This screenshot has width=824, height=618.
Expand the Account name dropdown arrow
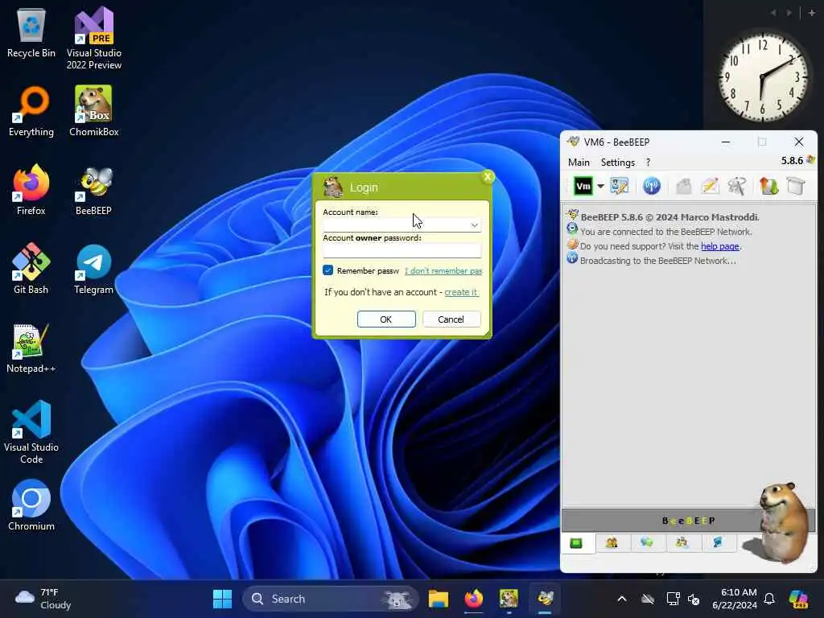click(x=474, y=225)
